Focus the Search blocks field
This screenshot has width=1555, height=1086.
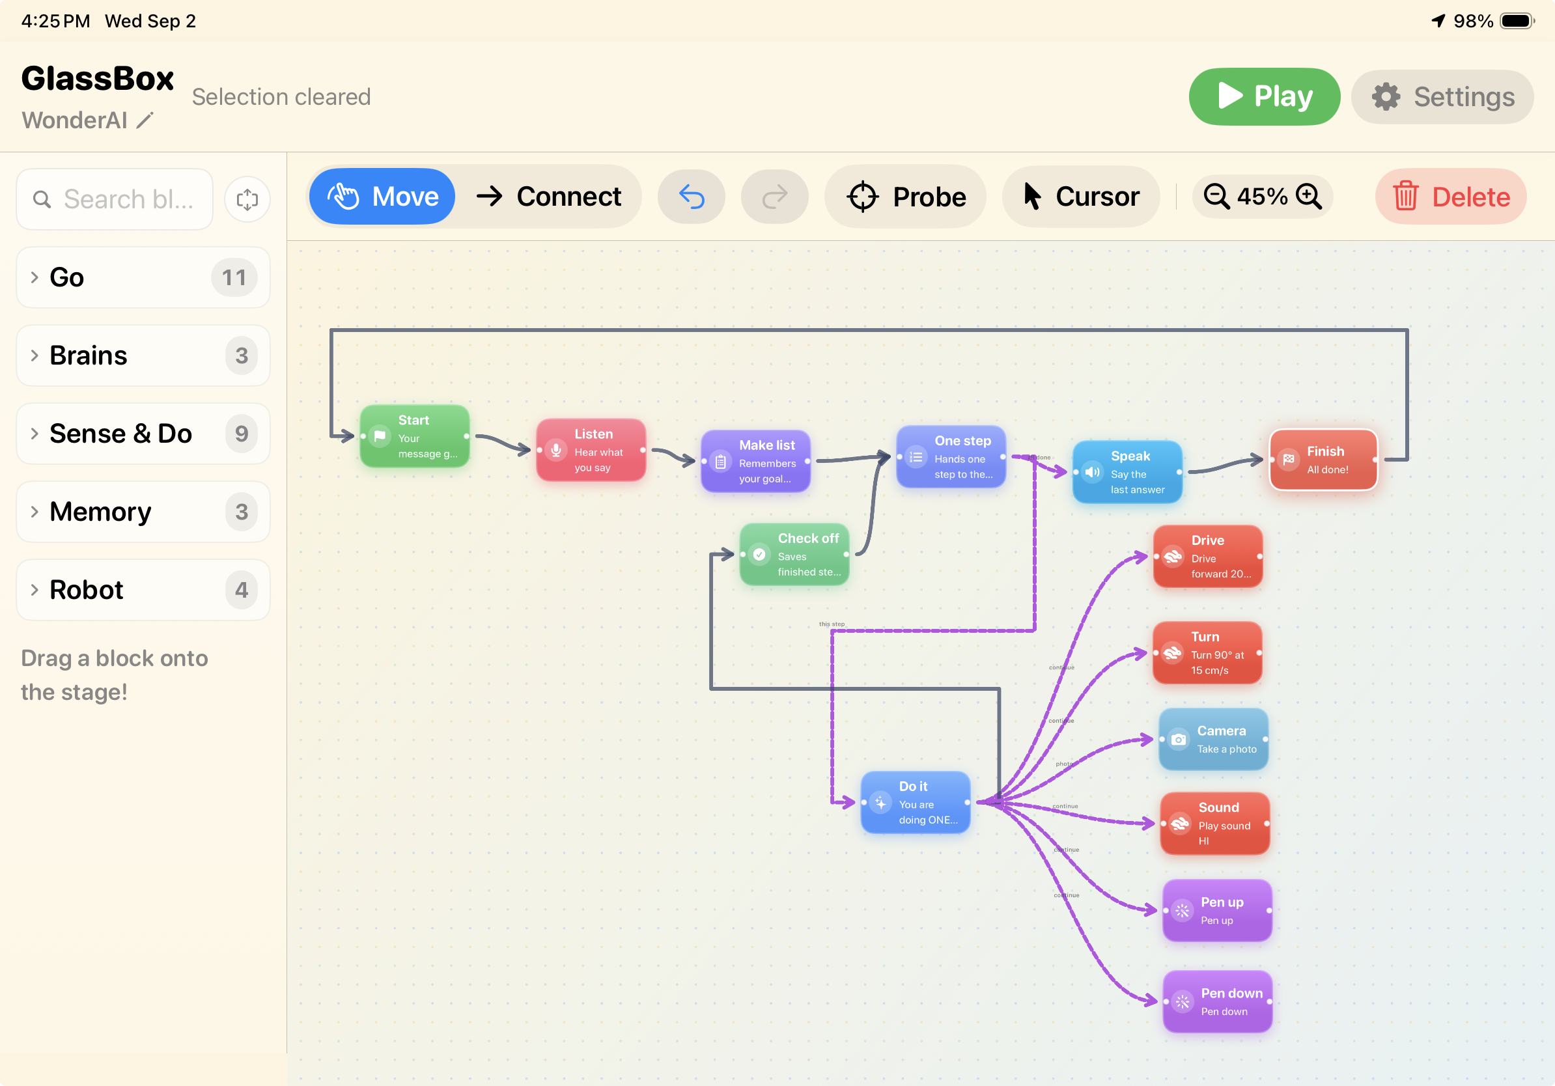[115, 199]
